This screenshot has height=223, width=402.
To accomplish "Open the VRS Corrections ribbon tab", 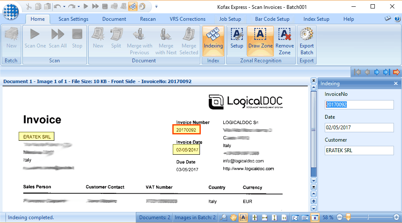I will click(187, 19).
